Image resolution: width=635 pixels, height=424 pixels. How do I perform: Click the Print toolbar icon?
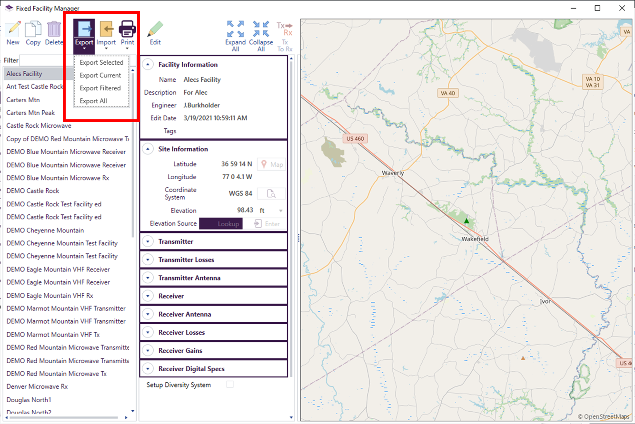127,29
